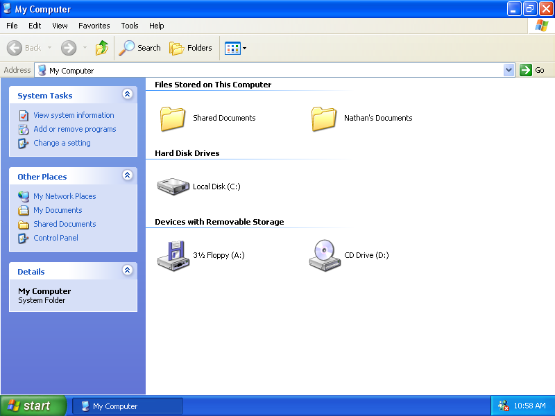The height and width of the screenshot is (416, 555).
Task: Open the 3½ Floppy (A:) drive
Action: pos(173,255)
